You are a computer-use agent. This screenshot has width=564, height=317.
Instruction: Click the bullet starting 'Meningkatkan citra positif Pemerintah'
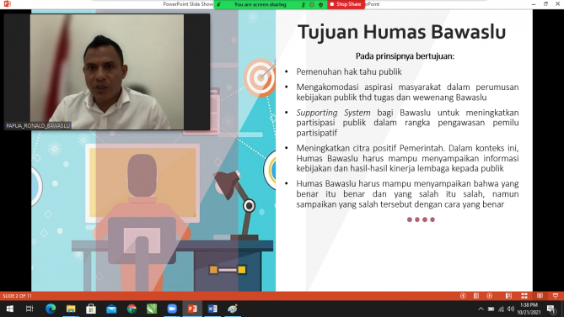(x=407, y=158)
